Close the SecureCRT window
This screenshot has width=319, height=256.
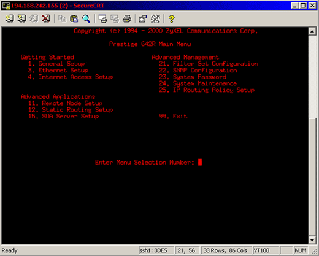(x=312, y=6)
